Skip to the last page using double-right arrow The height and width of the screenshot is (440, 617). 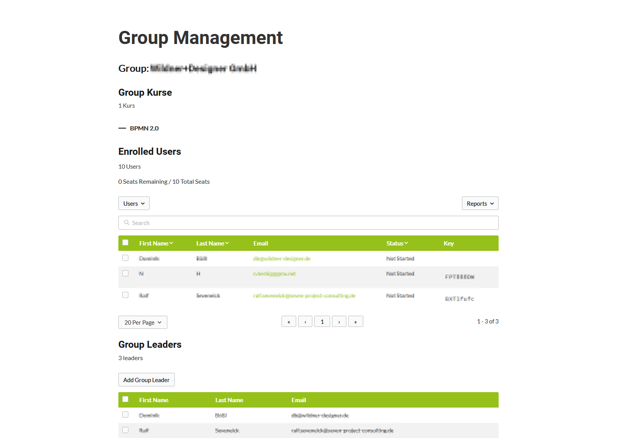[x=356, y=321]
